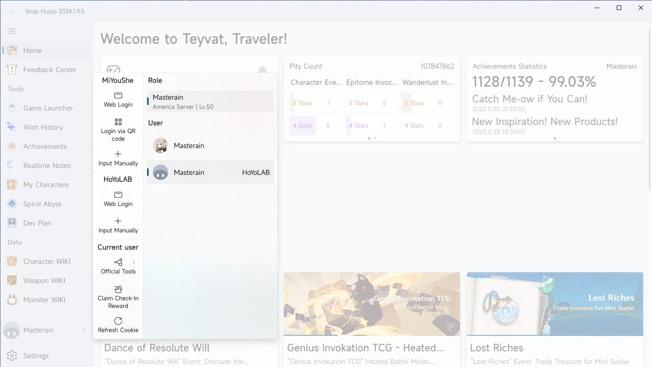This screenshot has width=652, height=367.
Task: Expand the Masterain account chevron in sidebar
Action: [84, 330]
